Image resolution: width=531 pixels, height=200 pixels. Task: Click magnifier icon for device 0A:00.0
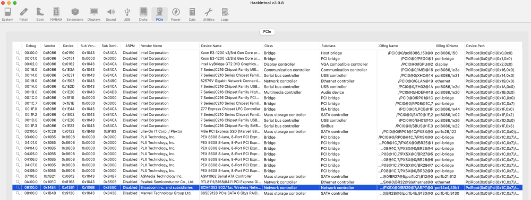point(18,182)
